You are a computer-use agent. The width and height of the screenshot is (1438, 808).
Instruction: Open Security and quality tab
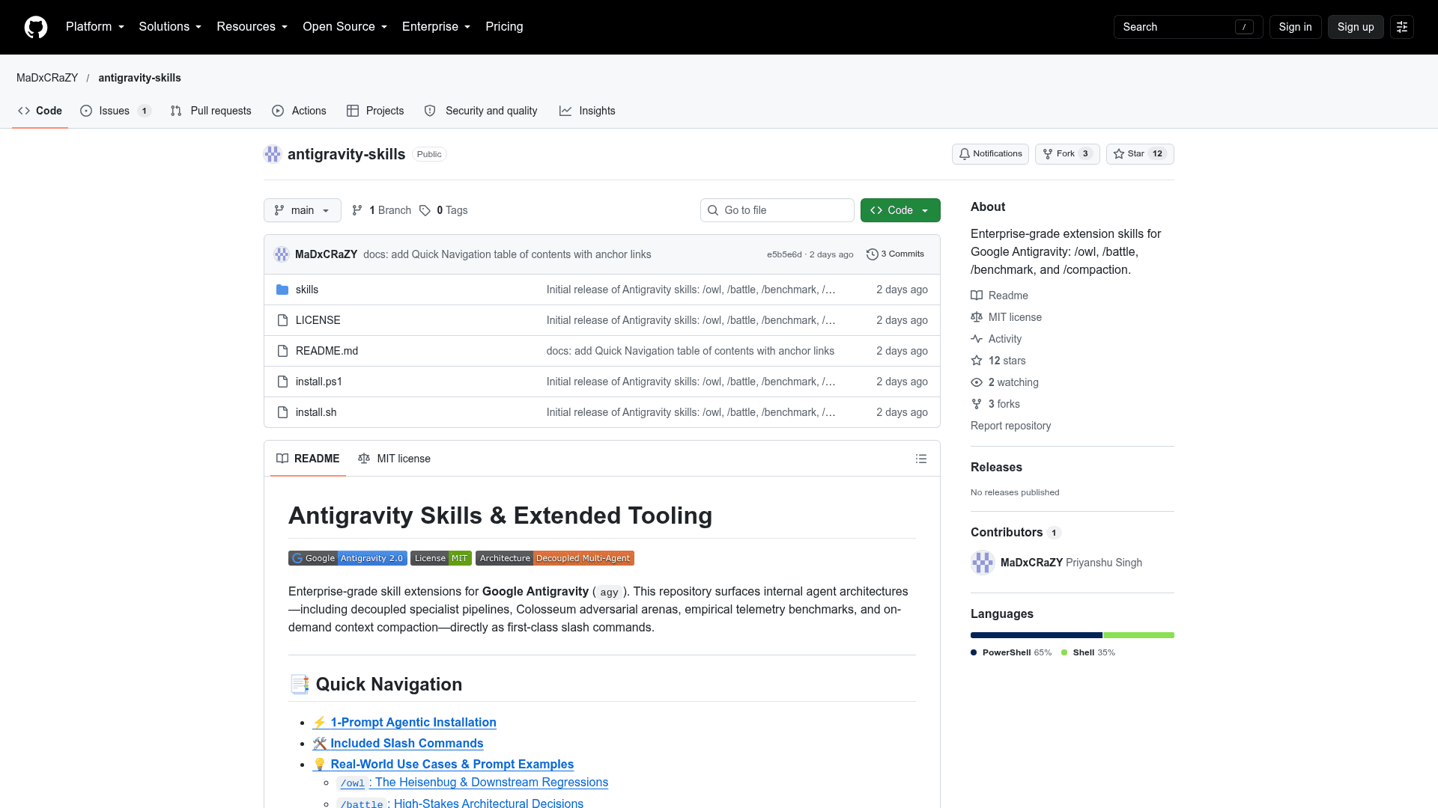[481, 111]
